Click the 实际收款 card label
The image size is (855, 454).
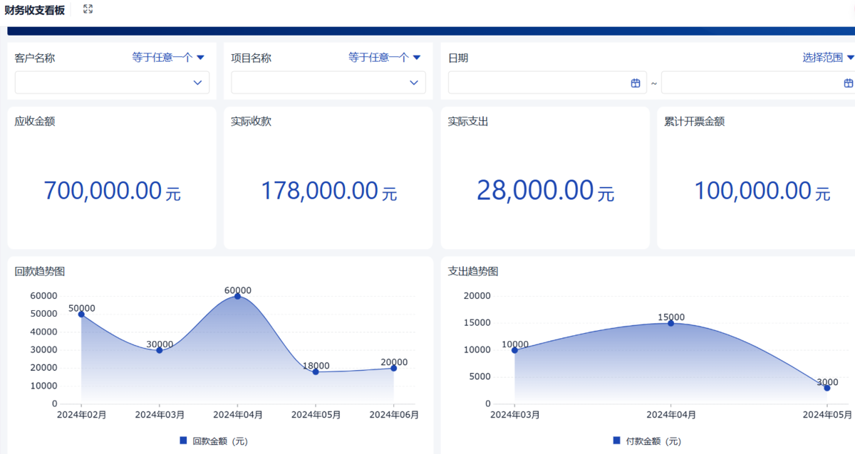tap(252, 122)
